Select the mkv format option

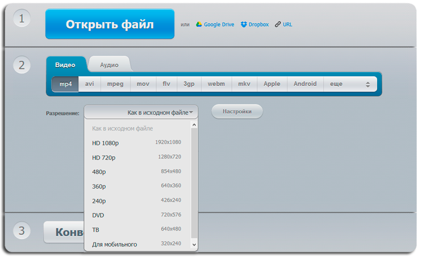pyautogui.click(x=244, y=83)
